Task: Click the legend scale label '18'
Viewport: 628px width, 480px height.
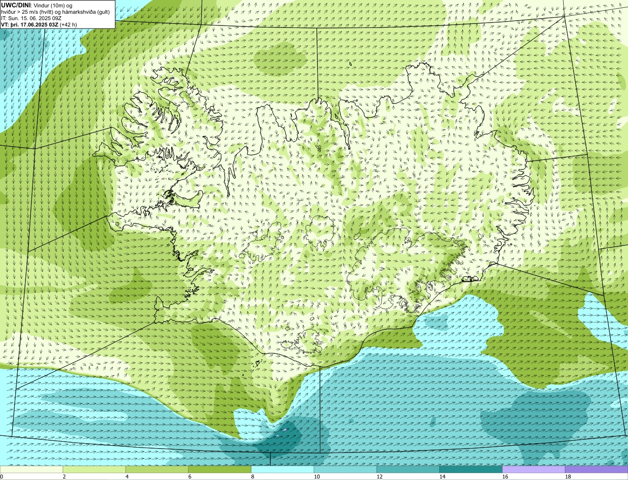Action: tap(568, 477)
